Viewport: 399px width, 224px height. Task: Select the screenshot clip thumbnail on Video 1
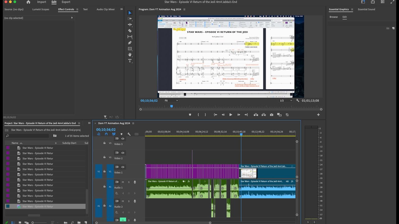pos(248,173)
